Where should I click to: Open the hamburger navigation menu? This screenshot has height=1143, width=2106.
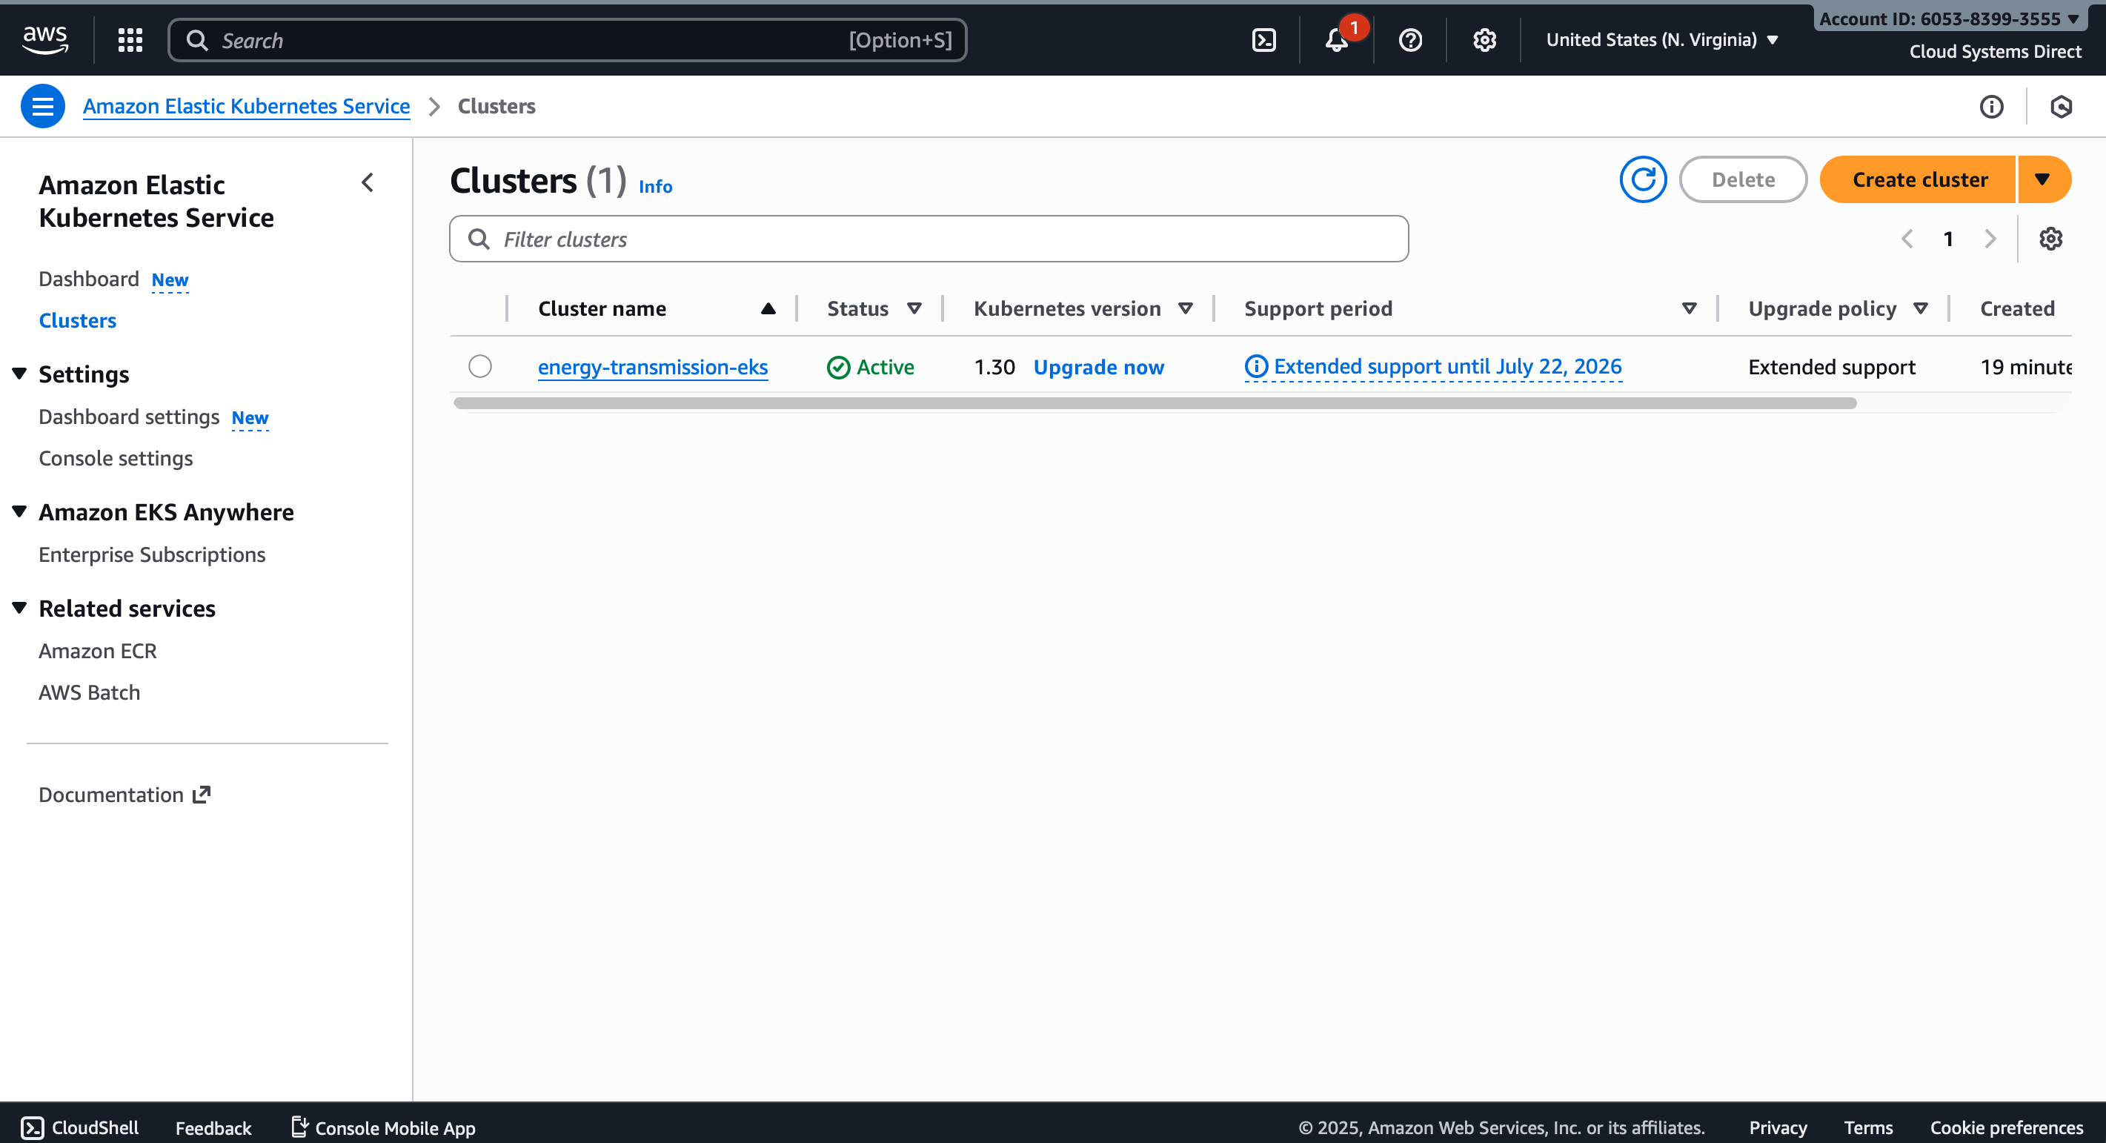pos(42,105)
